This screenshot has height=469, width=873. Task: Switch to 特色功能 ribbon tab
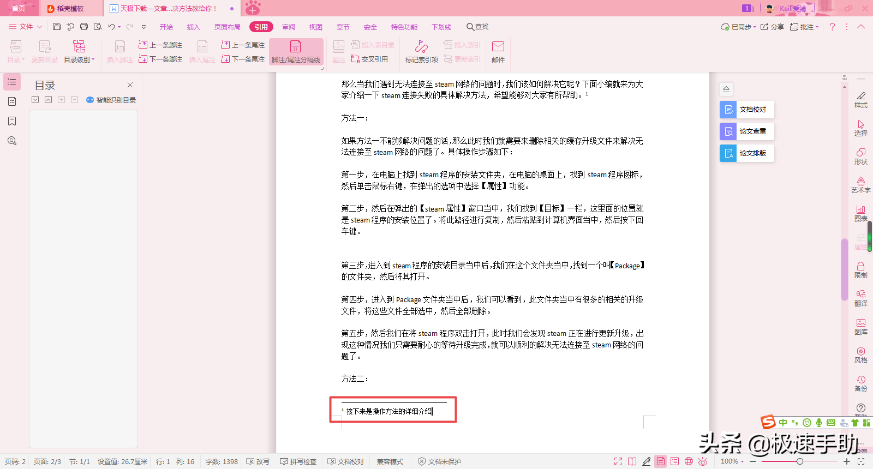click(404, 27)
